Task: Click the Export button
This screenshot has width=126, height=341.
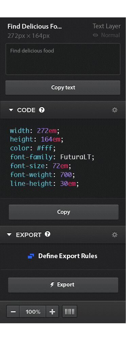Action: click(63, 285)
